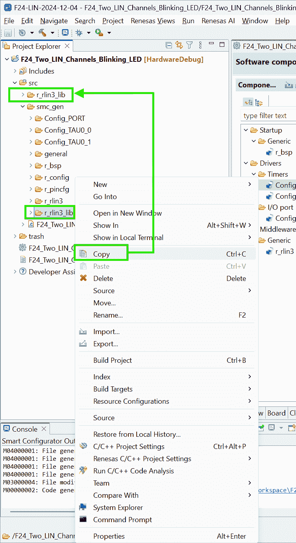296x543 pixels.
Task: Collapse the smc_gen folder node
Action: tap(23, 107)
